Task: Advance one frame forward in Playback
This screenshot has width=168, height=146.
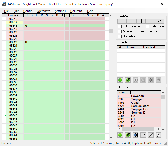Action: [150, 21]
